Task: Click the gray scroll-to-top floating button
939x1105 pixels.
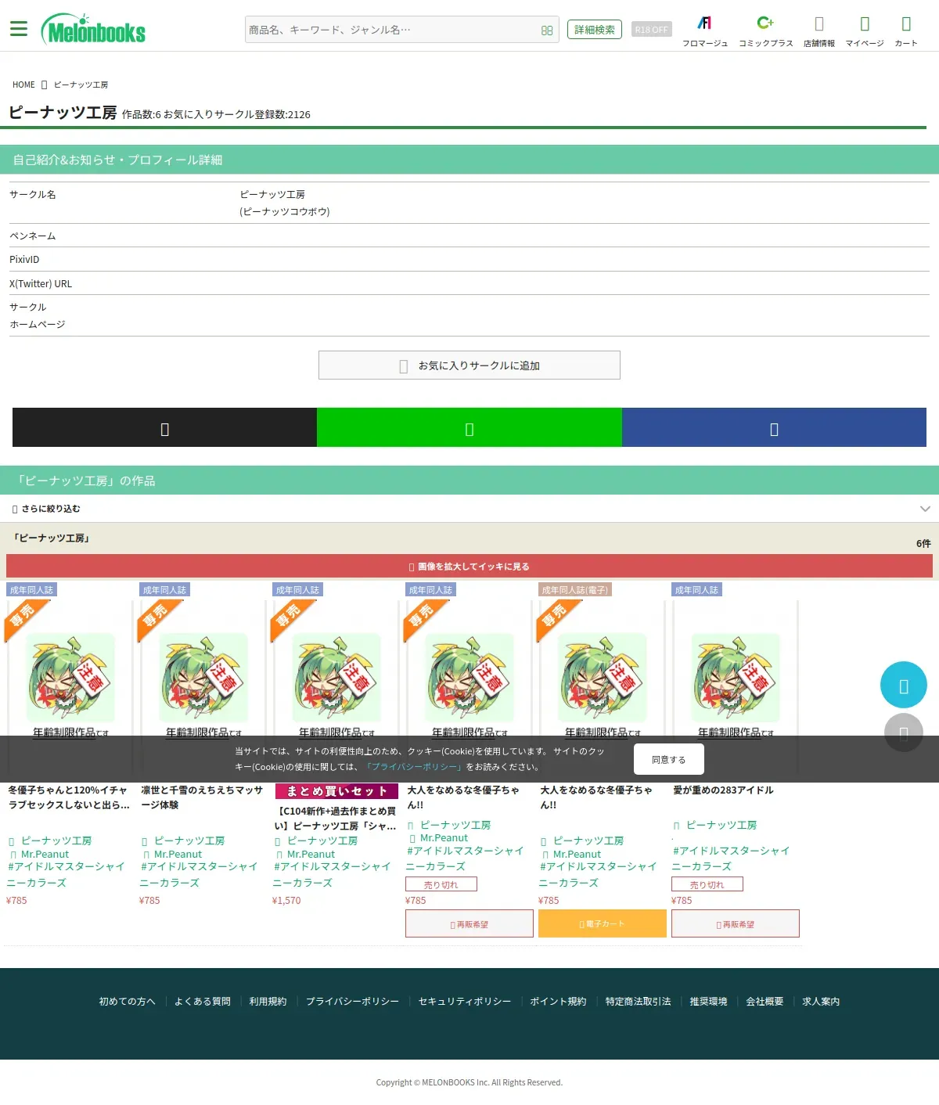Action: coord(904,732)
